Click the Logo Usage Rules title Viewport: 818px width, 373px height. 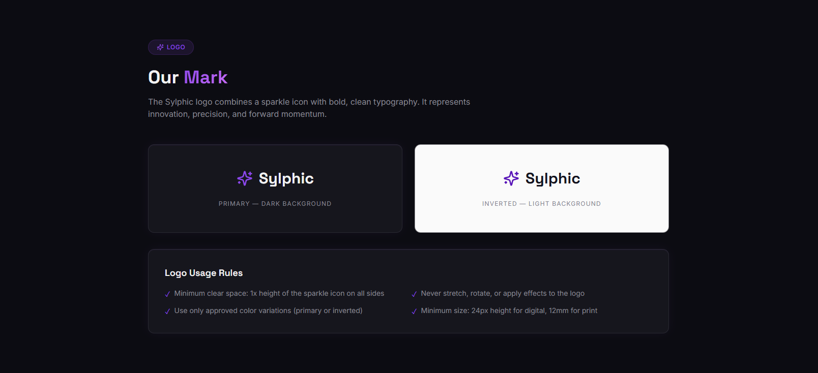[x=203, y=273]
